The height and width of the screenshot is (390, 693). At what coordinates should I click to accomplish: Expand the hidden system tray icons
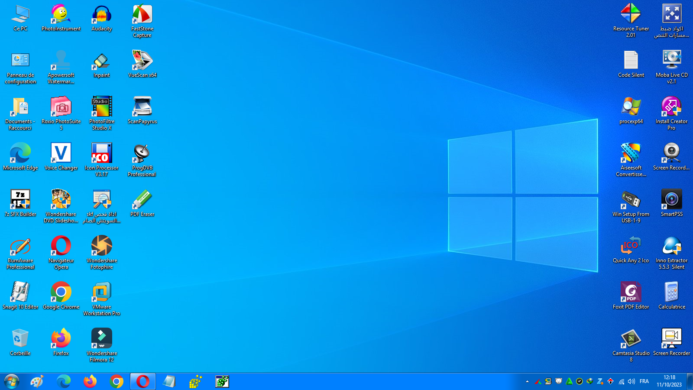tap(527, 382)
